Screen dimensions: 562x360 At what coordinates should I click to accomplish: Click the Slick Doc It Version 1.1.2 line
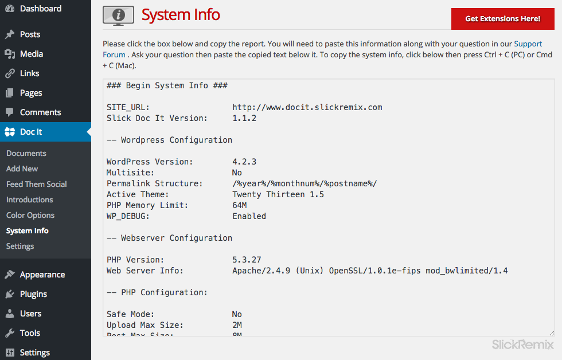pos(181,118)
